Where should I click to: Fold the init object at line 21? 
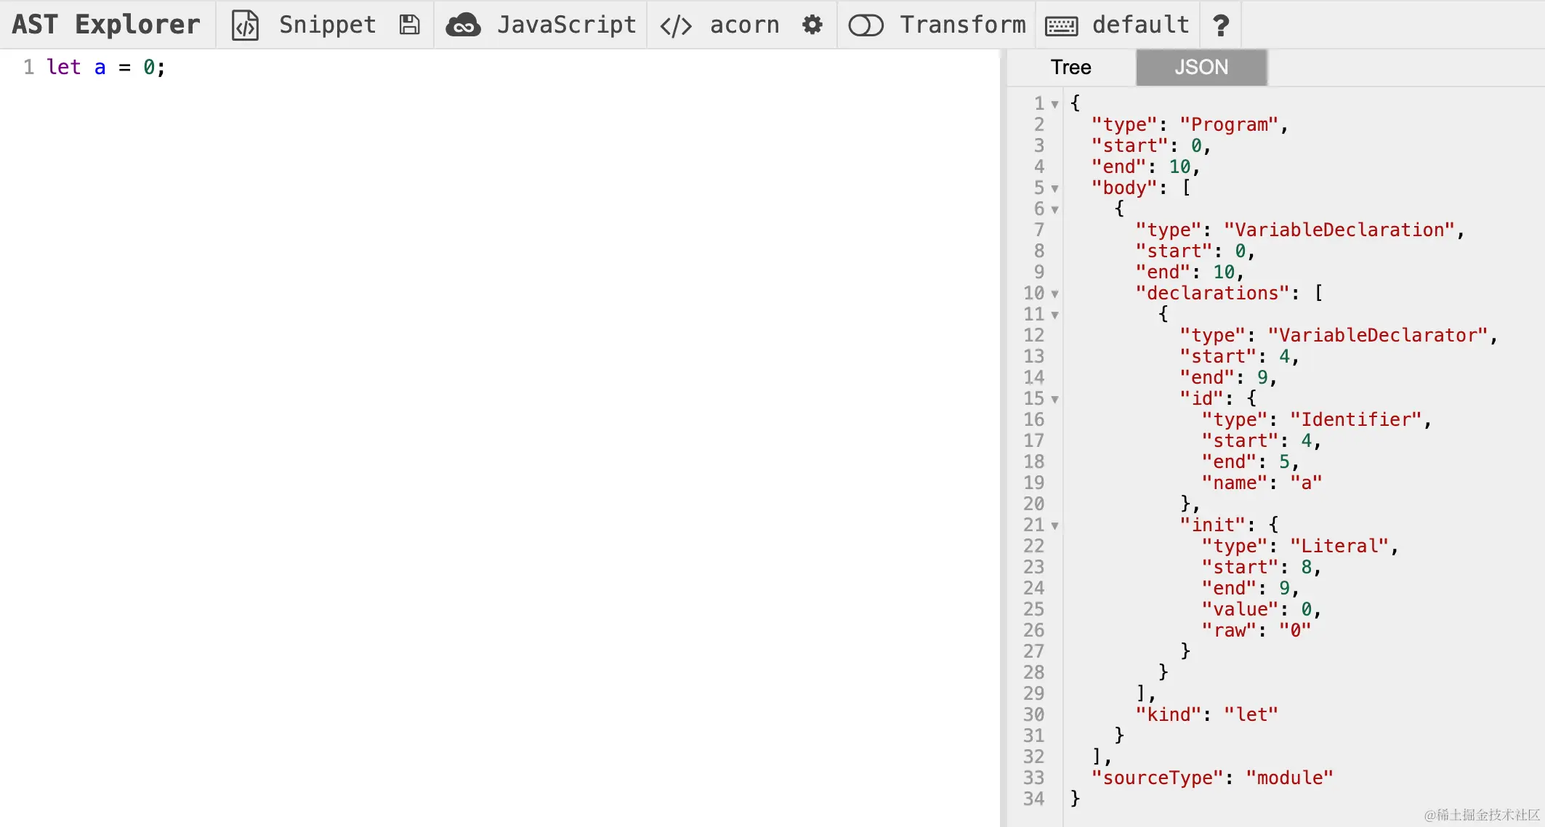click(1054, 526)
